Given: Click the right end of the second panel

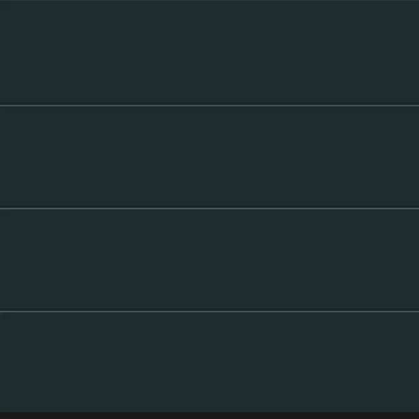Looking at the screenshot, I should (413, 156).
